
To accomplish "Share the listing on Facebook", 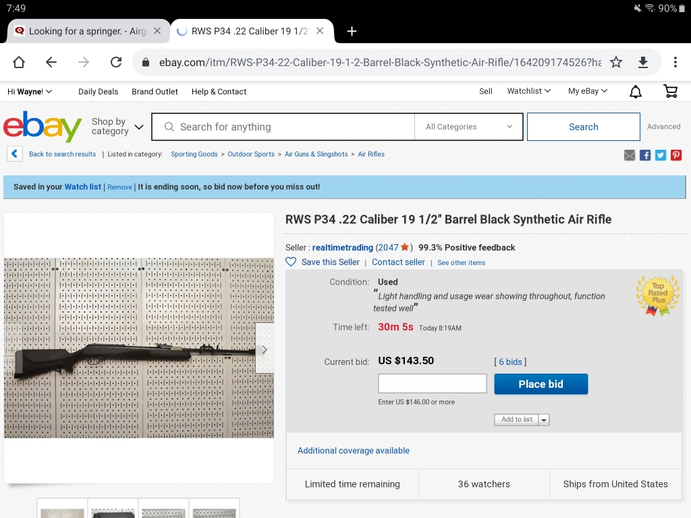I will (x=645, y=155).
